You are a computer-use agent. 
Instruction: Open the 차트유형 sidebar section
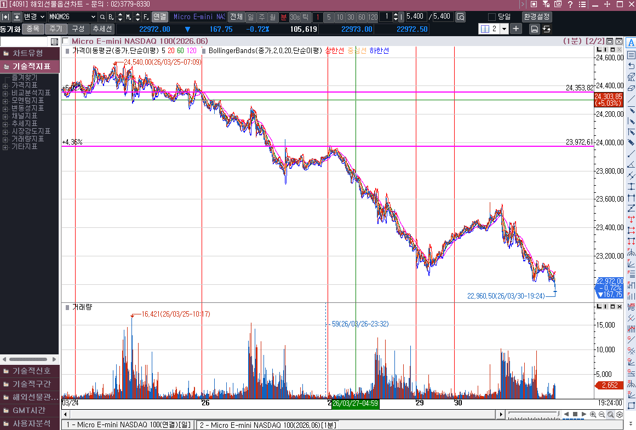[x=30, y=53]
